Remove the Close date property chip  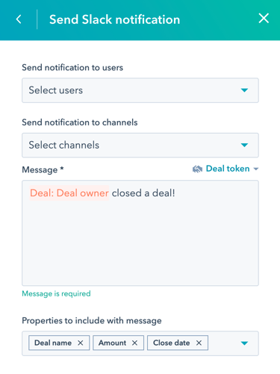click(x=199, y=343)
